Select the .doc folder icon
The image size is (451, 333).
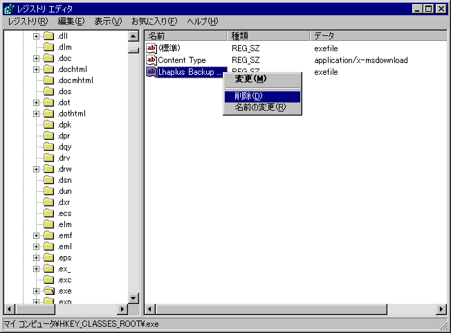tap(49, 58)
